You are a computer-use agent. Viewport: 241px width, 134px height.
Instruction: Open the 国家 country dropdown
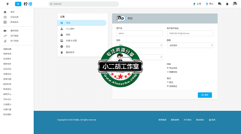(189, 45)
